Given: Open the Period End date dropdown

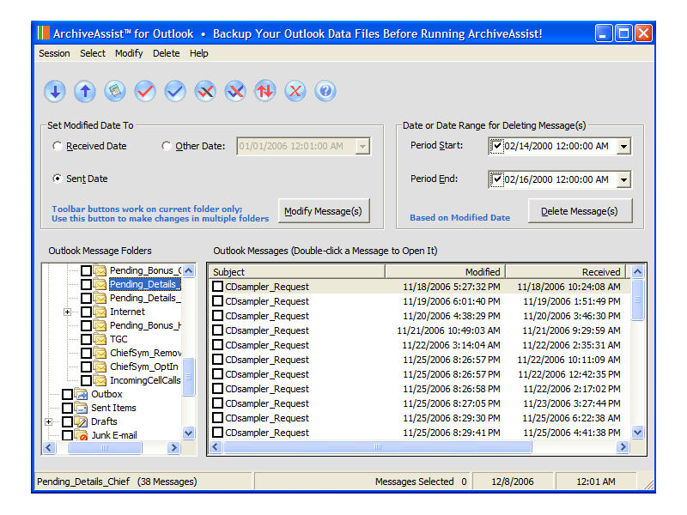Looking at the screenshot, I should [x=623, y=179].
